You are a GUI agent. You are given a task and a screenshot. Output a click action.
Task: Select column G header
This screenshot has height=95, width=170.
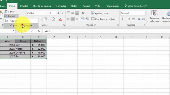[100, 37]
